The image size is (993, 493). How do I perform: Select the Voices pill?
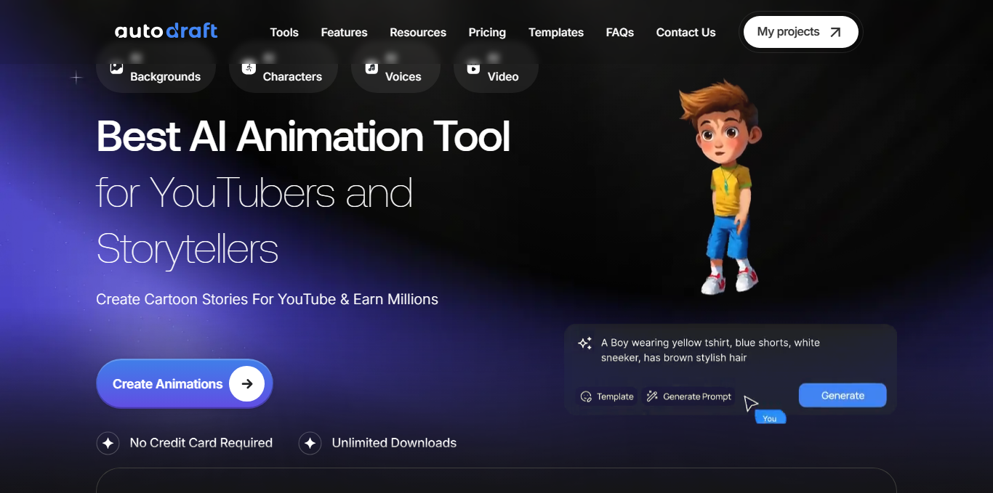coord(395,68)
